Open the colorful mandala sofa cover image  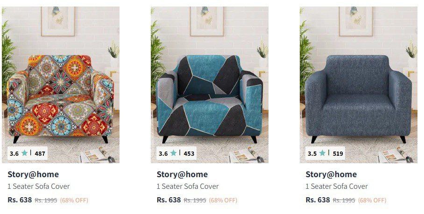61,85
